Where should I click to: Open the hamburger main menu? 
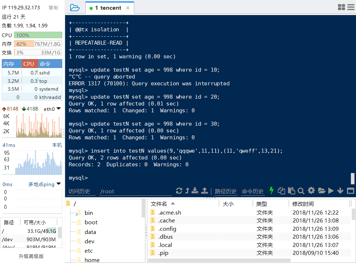(351, 7)
